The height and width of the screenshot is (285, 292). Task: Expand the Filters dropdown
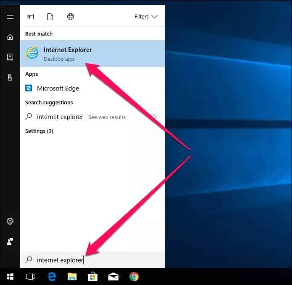click(146, 16)
